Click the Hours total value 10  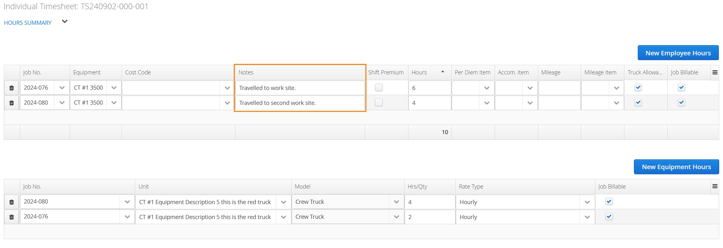pyautogui.click(x=445, y=132)
